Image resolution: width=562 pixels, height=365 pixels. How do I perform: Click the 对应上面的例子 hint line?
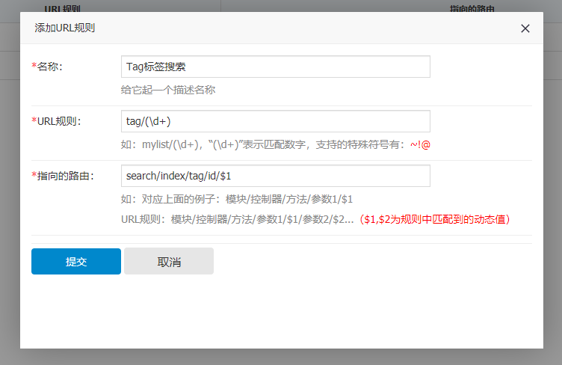[x=236, y=199]
